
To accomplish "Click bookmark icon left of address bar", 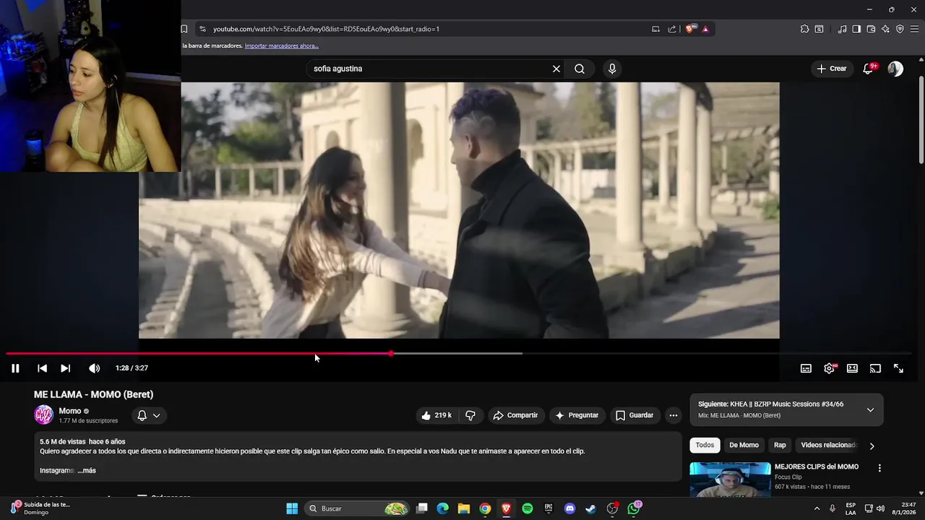I will [184, 29].
